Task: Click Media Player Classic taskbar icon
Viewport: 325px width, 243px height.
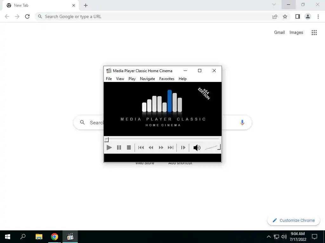Action: pyautogui.click(x=70, y=237)
